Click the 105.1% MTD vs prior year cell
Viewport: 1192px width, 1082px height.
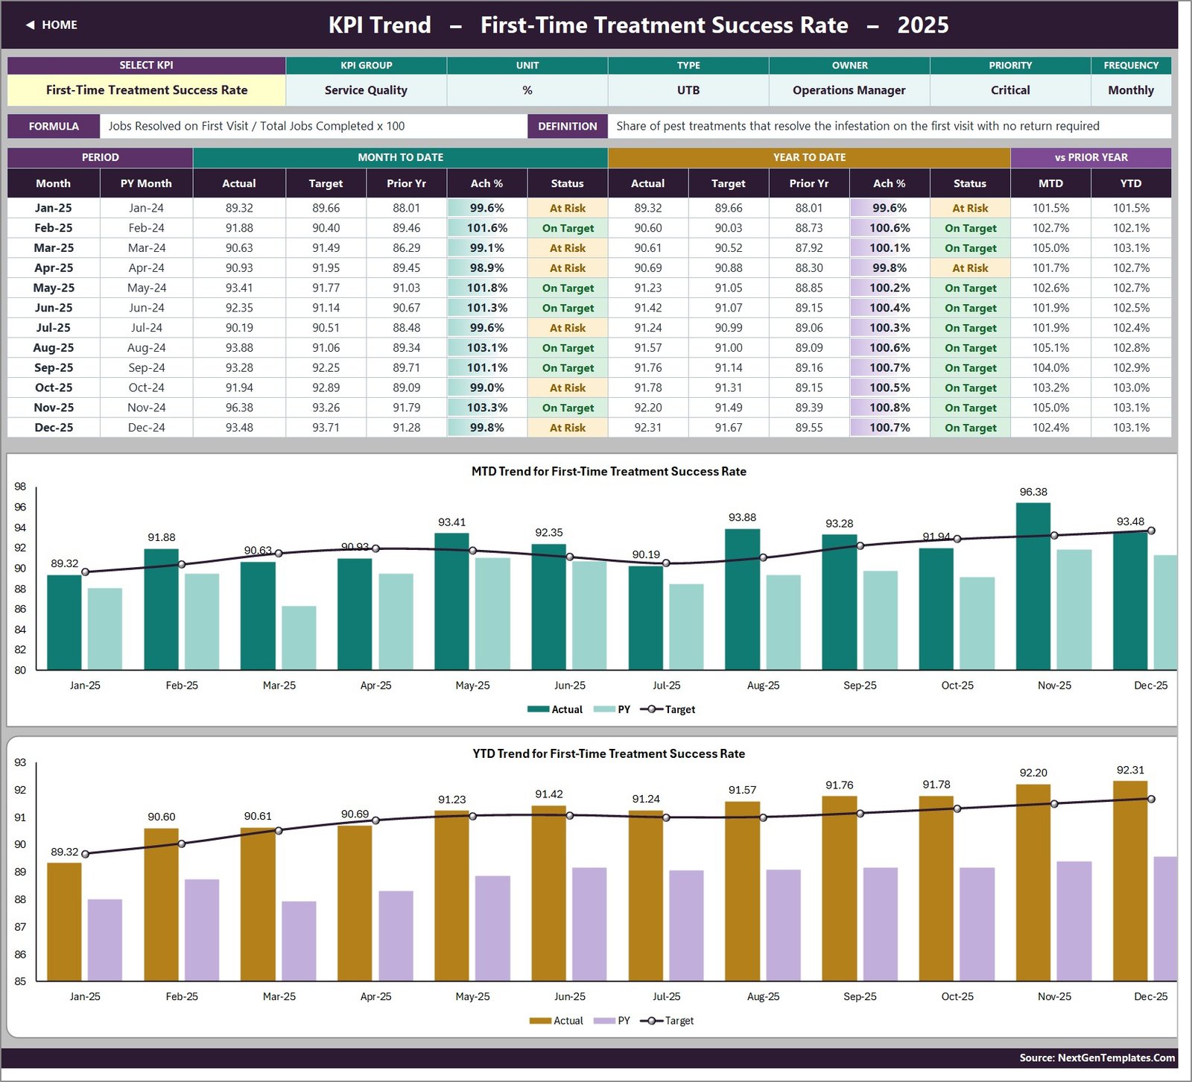coord(1050,348)
